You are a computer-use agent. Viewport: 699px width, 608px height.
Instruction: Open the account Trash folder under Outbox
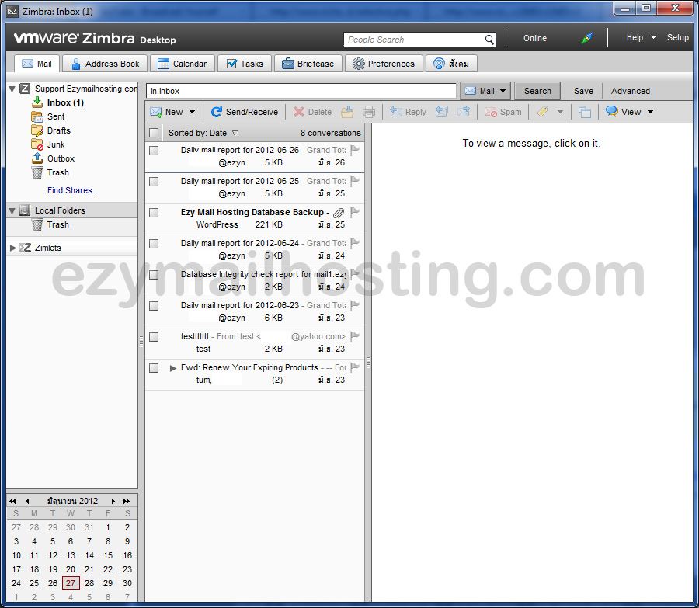(x=58, y=172)
